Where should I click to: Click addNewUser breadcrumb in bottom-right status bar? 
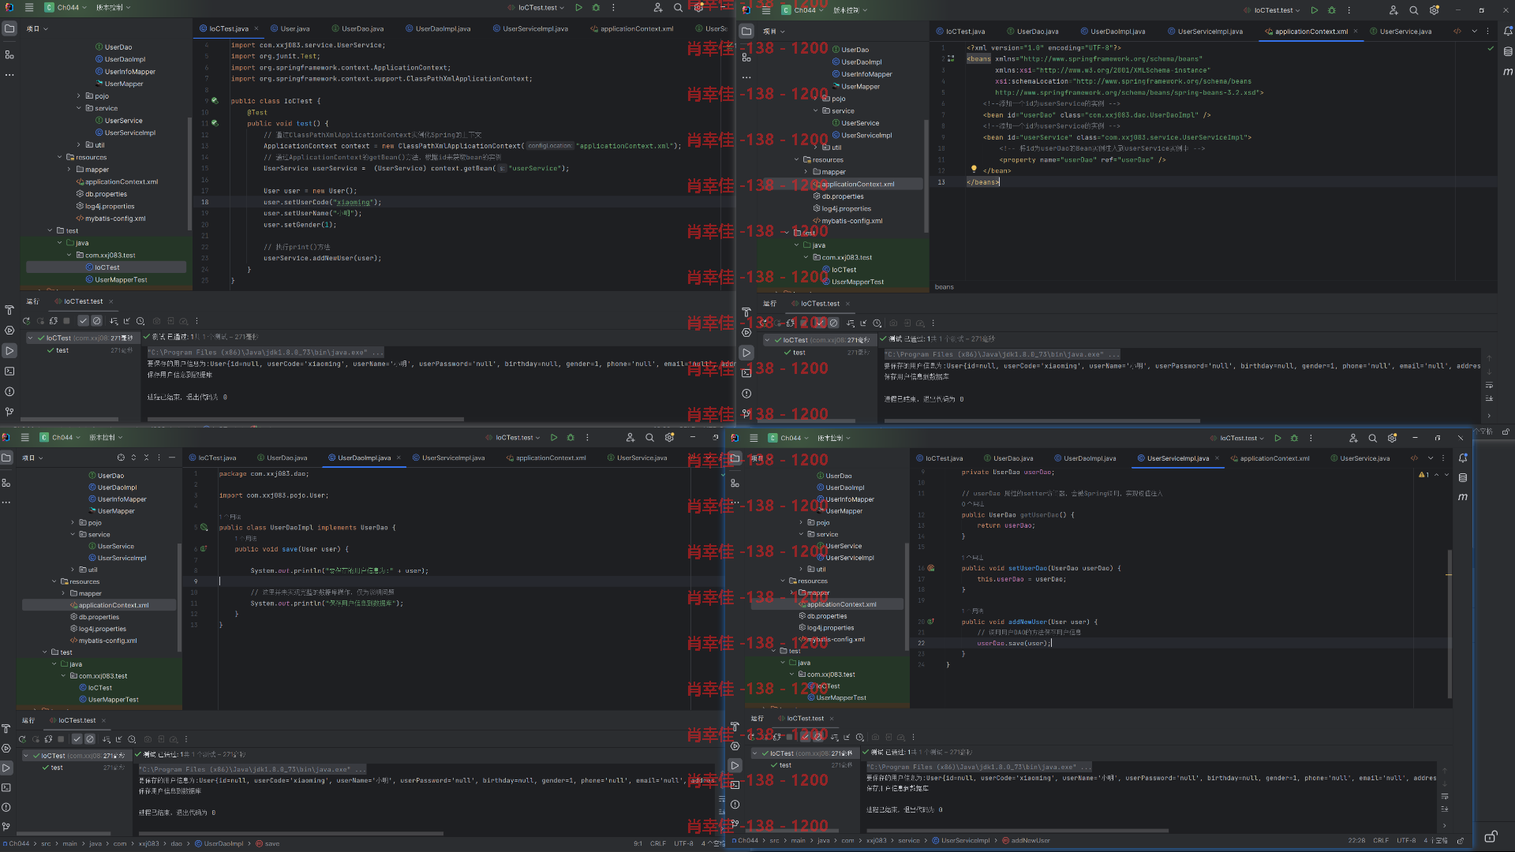coord(1026,841)
